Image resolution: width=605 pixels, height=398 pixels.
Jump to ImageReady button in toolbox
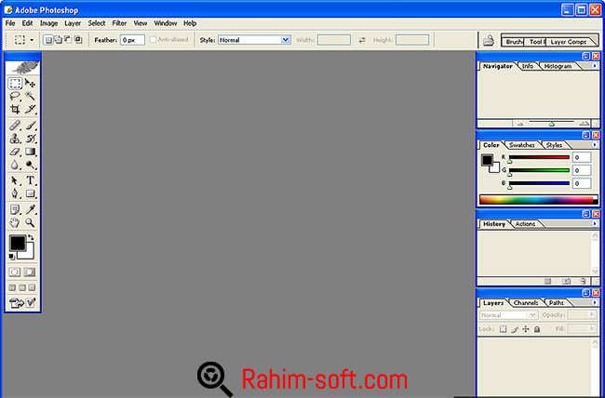pyautogui.click(x=22, y=303)
